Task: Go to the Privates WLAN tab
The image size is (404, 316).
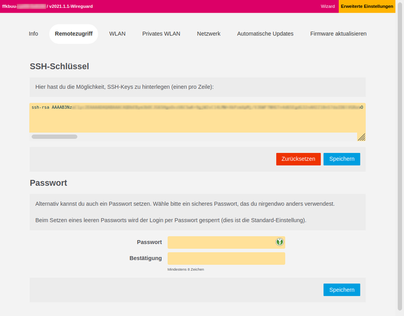Action: pyautogui.click(x=161, y=34)
